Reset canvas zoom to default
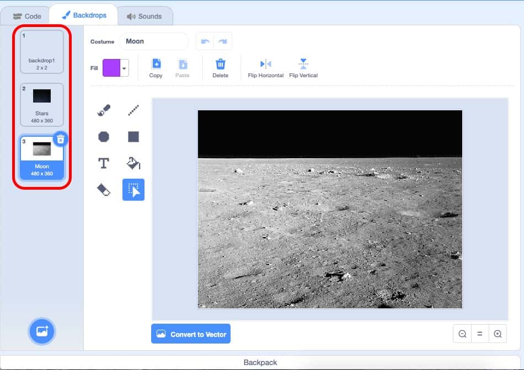The image size is (524, 370). click(x=480, y=334)
